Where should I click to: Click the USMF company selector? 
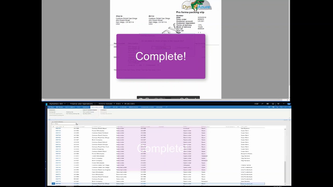(256, 104)
